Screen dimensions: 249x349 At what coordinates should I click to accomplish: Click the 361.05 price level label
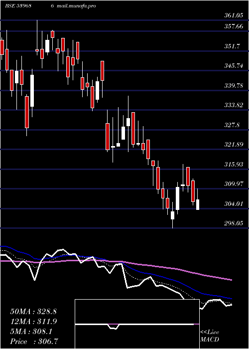tap(233, 15)
